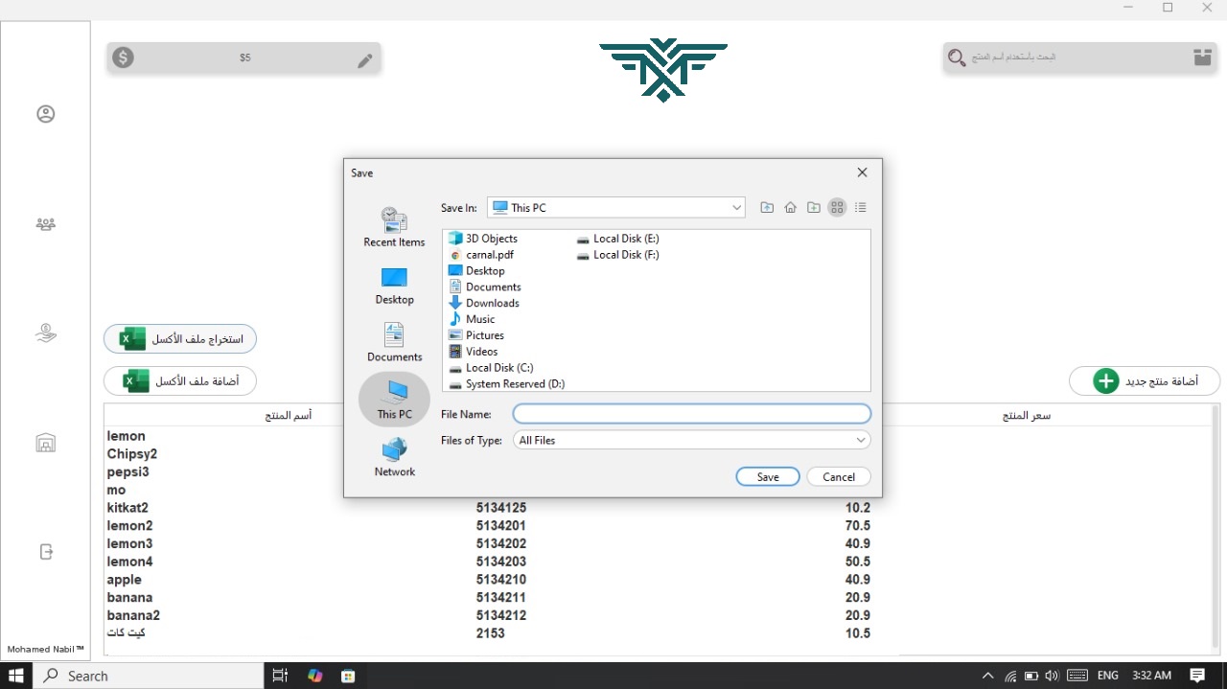1227x689 pixels.
Task: Open Task View on the taskbar
Action: (x=280, y=676)
